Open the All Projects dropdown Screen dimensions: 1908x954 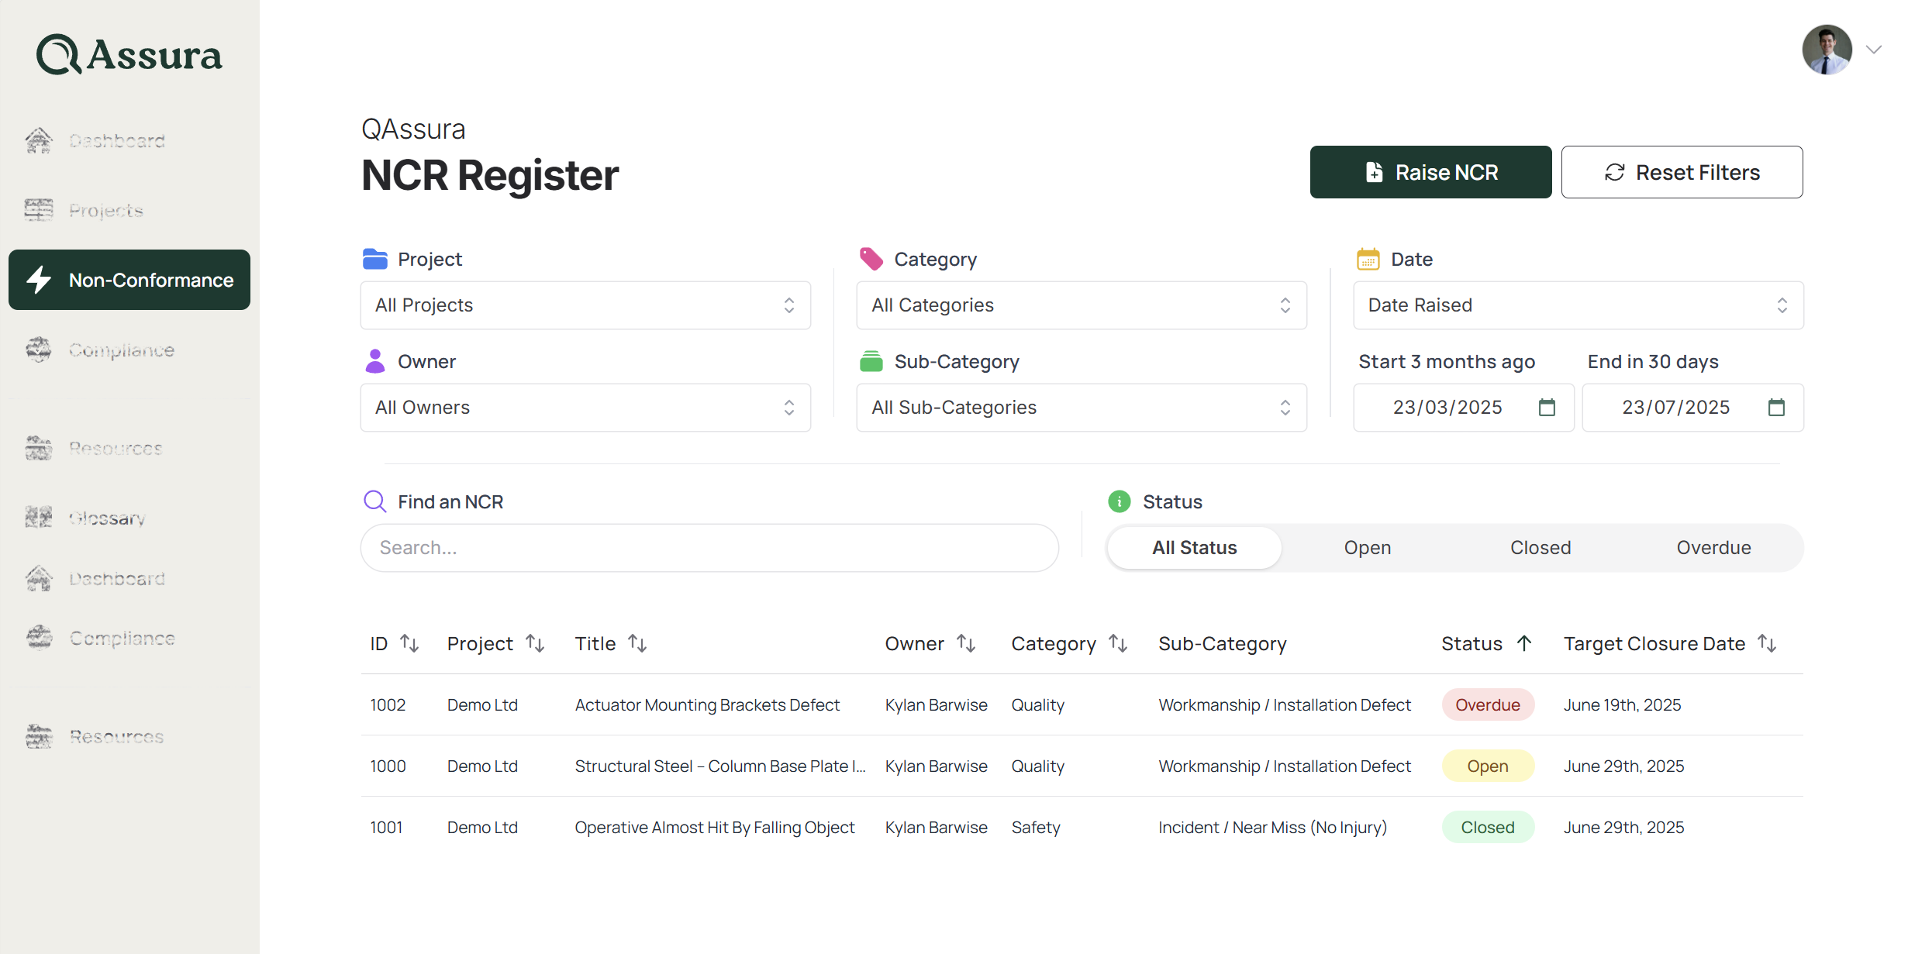coord(585,305)
